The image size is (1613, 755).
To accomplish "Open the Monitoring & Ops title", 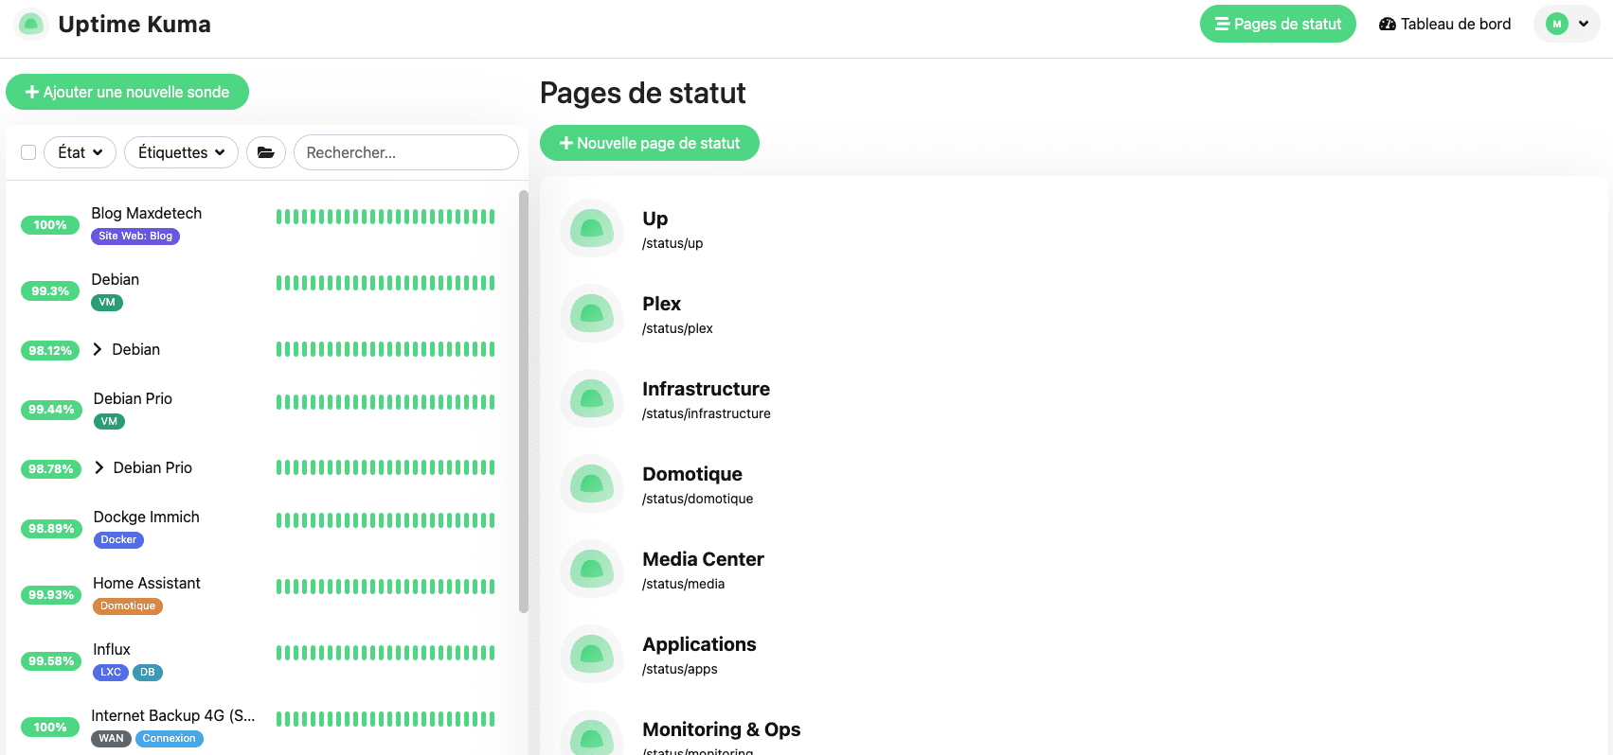I will coord(721,729).
